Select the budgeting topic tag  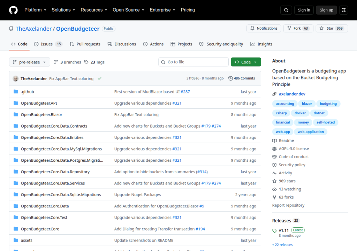point(328,104)
